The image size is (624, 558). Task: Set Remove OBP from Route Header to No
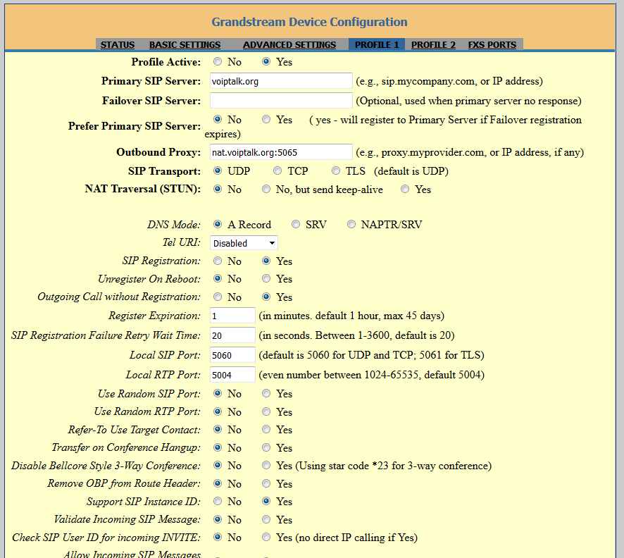click(218, 483)
